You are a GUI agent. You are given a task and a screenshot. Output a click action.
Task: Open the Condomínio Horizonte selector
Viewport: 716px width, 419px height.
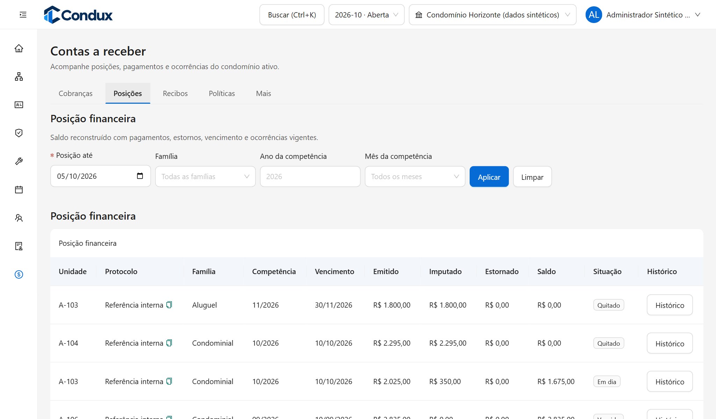point(493,15)
